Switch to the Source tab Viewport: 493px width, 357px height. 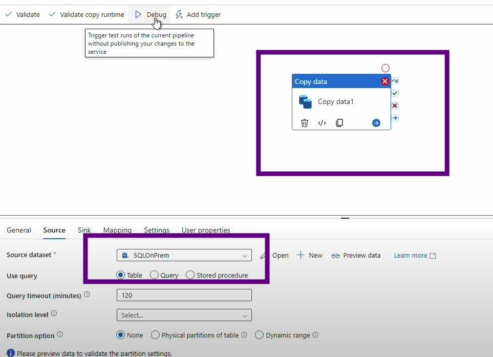point(54,230)
